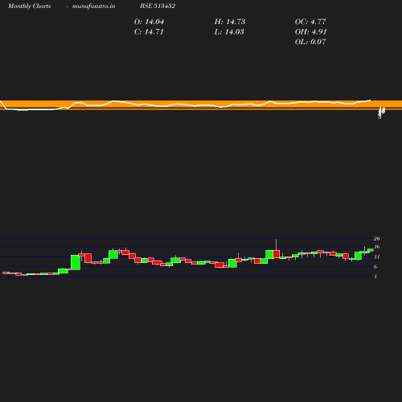The width and height of the screenshot is (402, 402).
Task: Click the price axis label 11
Action: (377, 256)
